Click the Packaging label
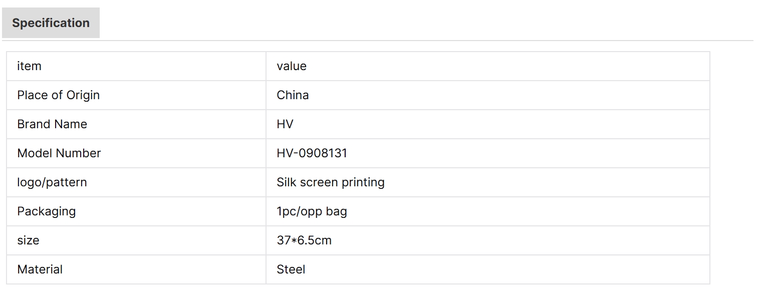This screenshot has height=298, width=762. pos(46,211)
